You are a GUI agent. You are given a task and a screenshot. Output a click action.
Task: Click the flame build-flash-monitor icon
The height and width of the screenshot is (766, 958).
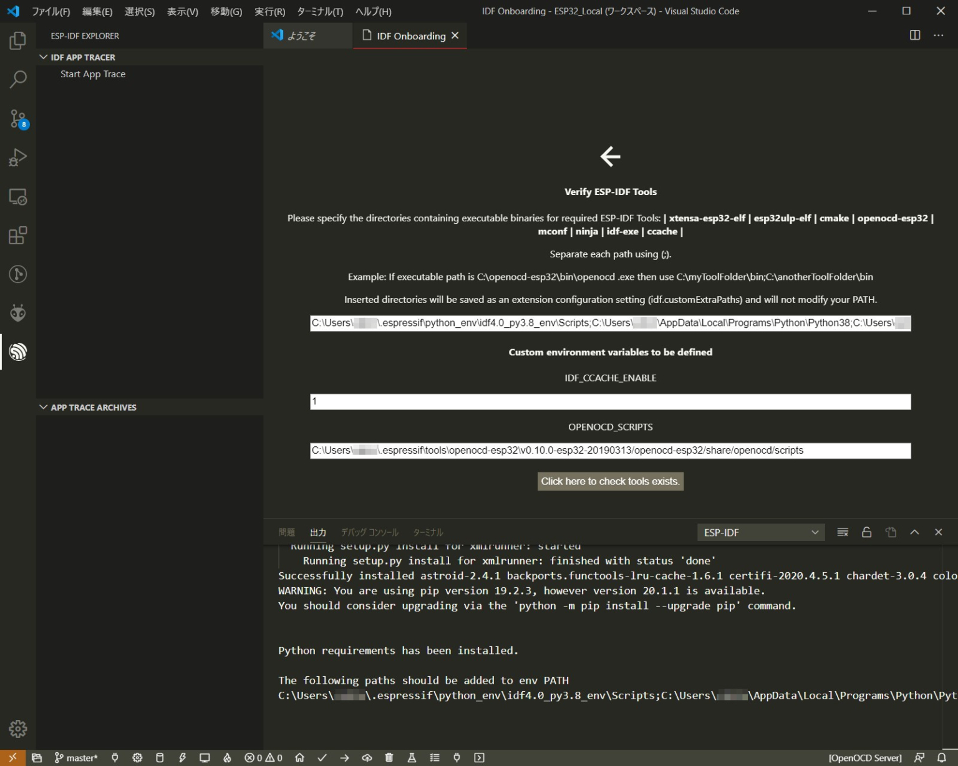[227, 758]
